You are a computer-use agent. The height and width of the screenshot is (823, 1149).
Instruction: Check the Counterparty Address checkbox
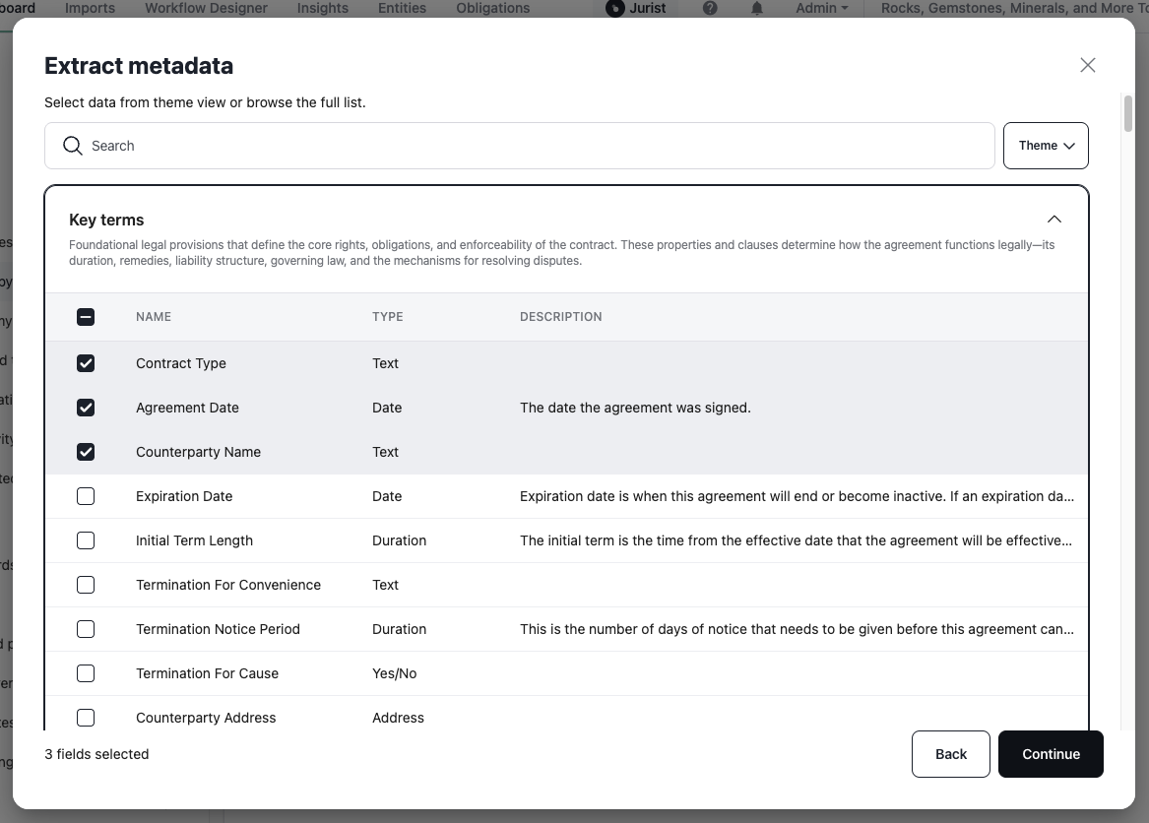point(86,719)
